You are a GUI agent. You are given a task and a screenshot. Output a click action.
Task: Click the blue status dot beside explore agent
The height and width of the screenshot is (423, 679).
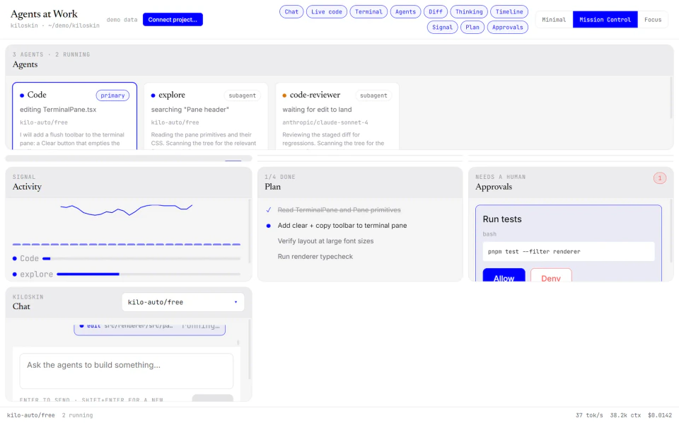pos(153,95)
